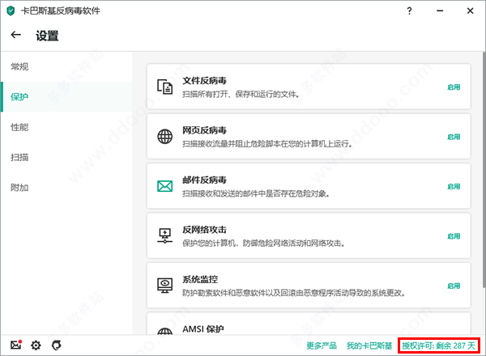This screenshot has width=486, height=356.
Task: Click the 授权许可: 剩余 287 天 link
Action: pyautogui.click(x=439, y=345)
